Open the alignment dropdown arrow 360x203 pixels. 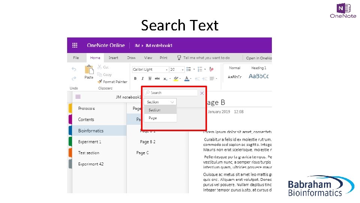[216, 79]
